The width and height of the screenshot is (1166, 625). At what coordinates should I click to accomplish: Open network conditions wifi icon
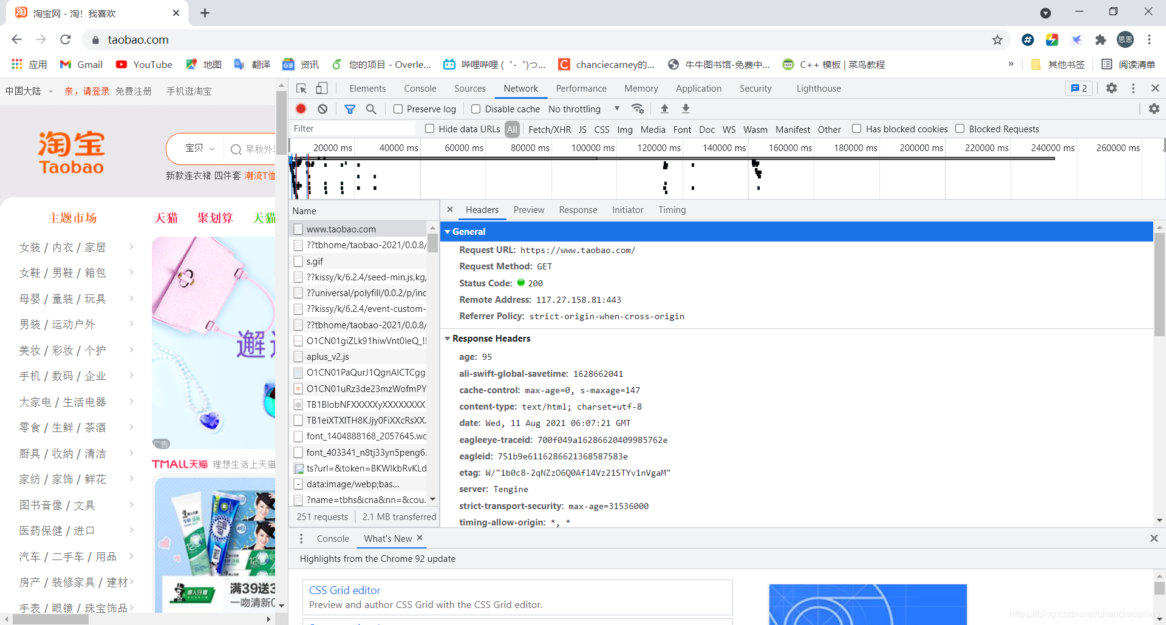[638, 109]
